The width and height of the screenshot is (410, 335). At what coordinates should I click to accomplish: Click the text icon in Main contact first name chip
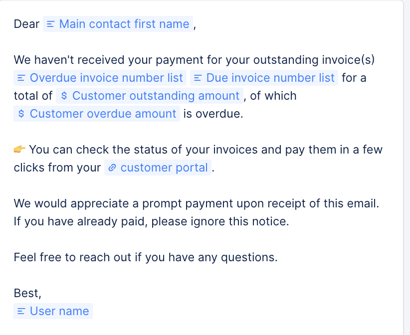(x=50, y=24)
